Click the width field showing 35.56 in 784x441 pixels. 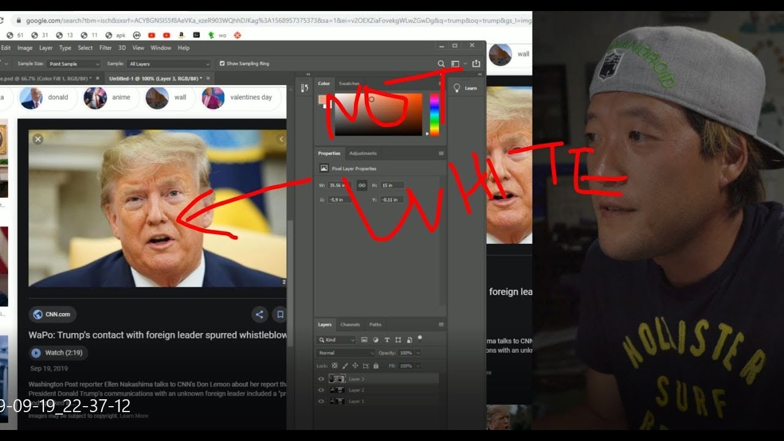coord(339,185)
